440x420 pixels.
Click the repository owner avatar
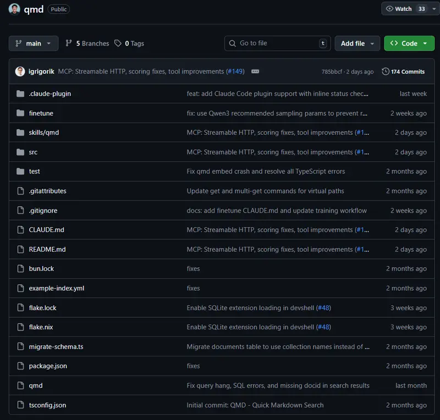pyautogui.click(x=15, y=9)
